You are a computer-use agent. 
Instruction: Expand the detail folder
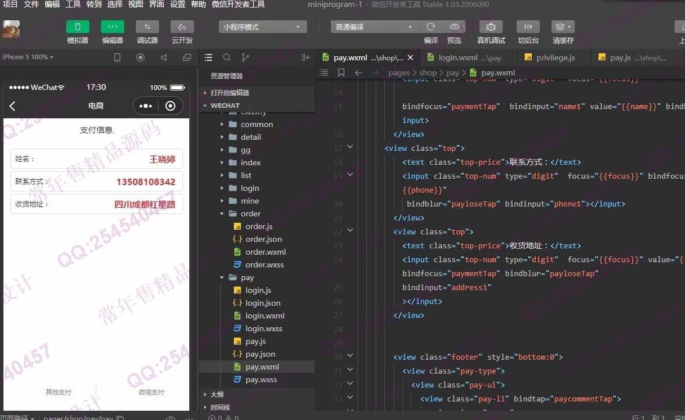click(x=257, y=137)
